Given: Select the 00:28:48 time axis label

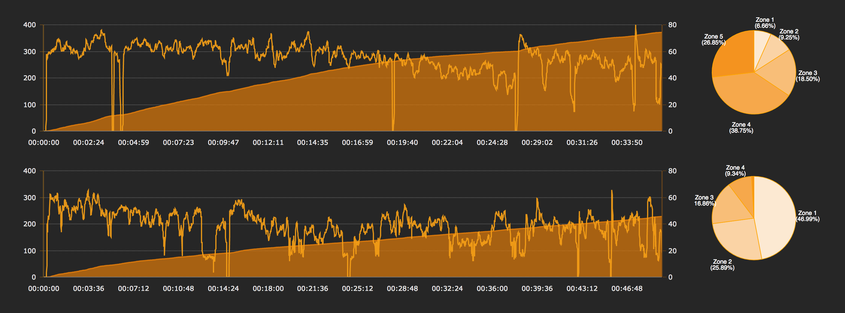Looking at the screenshot, I should (x=402, y=289).
